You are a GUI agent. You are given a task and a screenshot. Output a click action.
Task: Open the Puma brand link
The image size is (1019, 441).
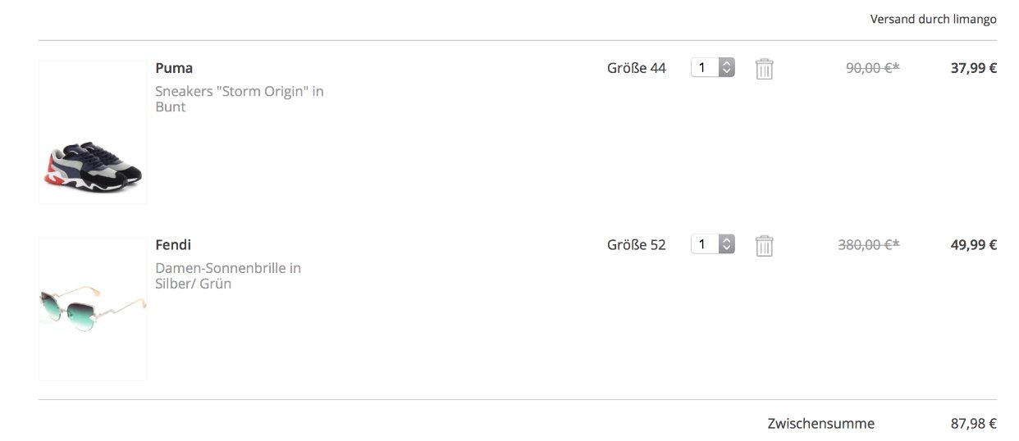click(174, 68)
